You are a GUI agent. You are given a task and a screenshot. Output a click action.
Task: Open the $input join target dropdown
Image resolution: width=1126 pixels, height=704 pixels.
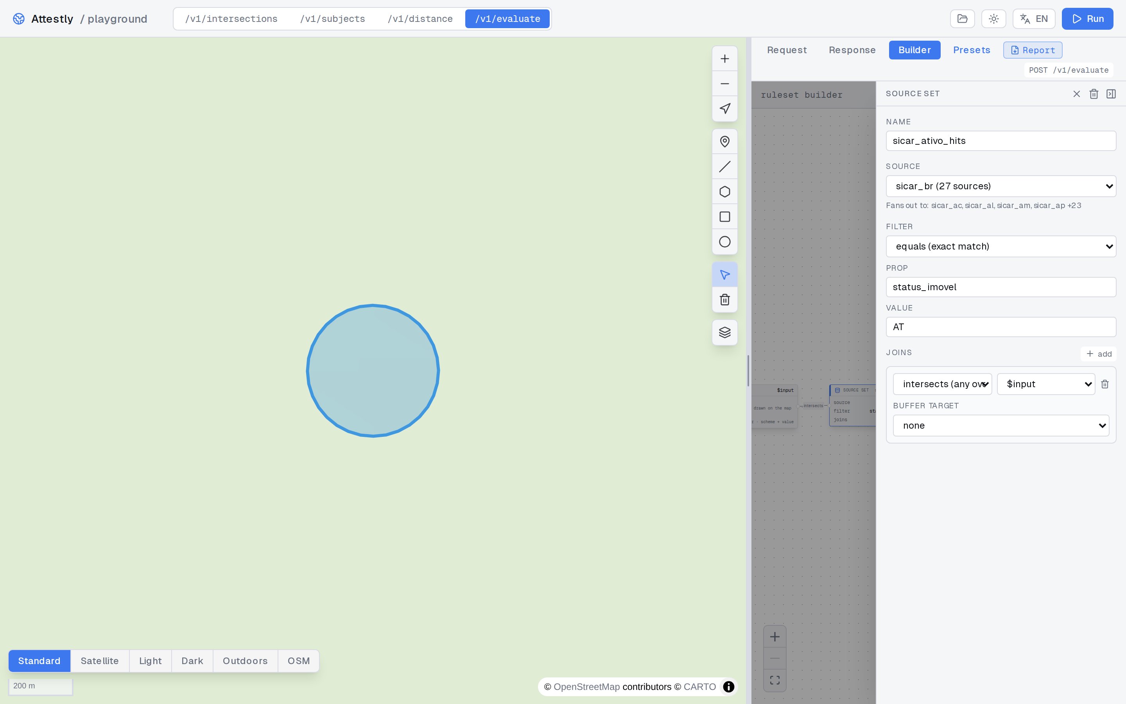coord(1045,384)
